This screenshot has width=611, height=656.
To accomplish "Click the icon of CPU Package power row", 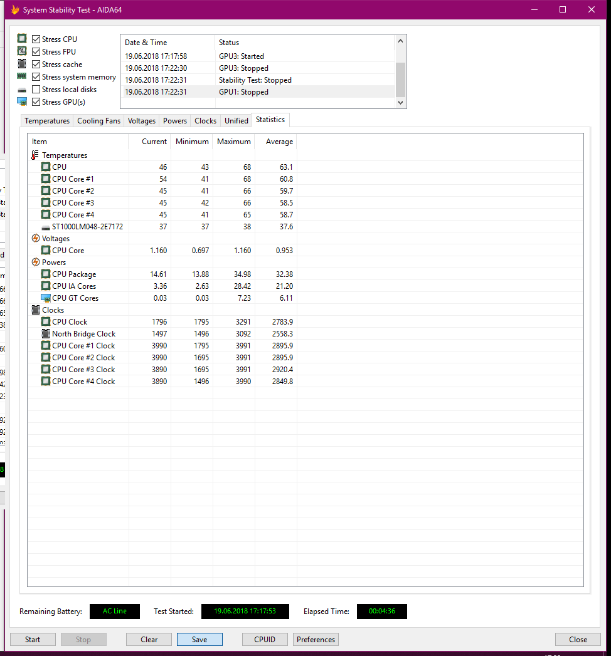I will [x=46, y=274].
